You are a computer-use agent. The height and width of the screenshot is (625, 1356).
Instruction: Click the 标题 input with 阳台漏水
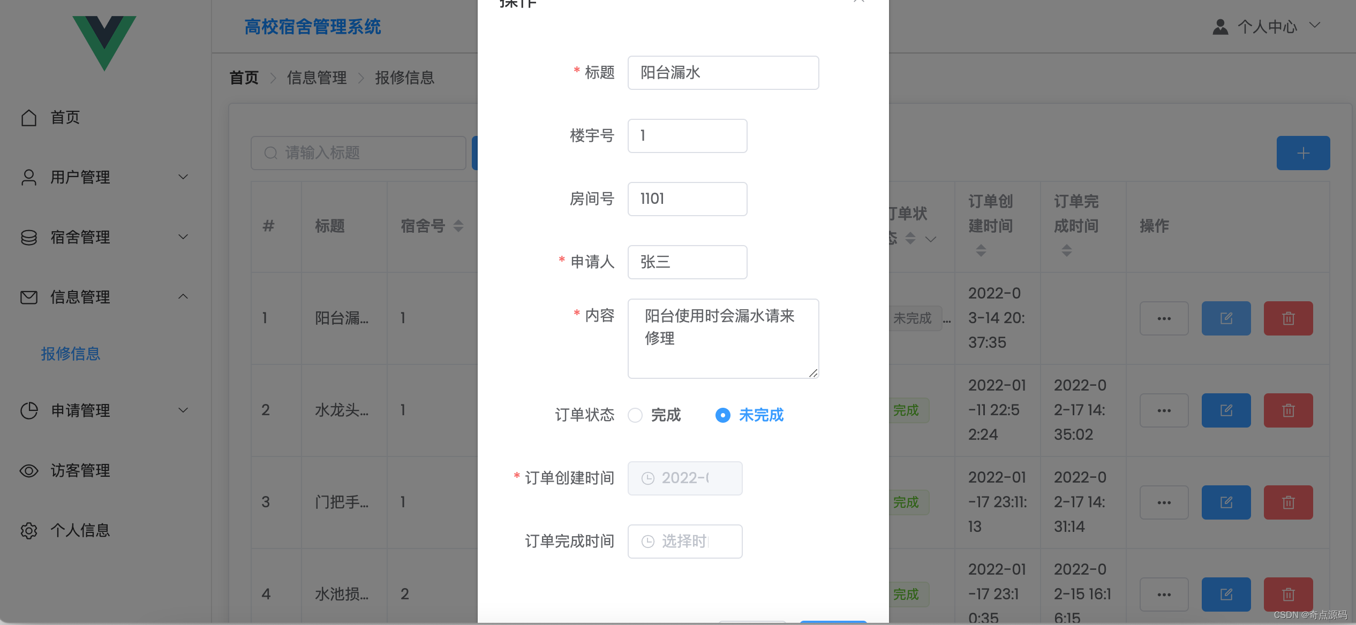click(x=723, y=73)
